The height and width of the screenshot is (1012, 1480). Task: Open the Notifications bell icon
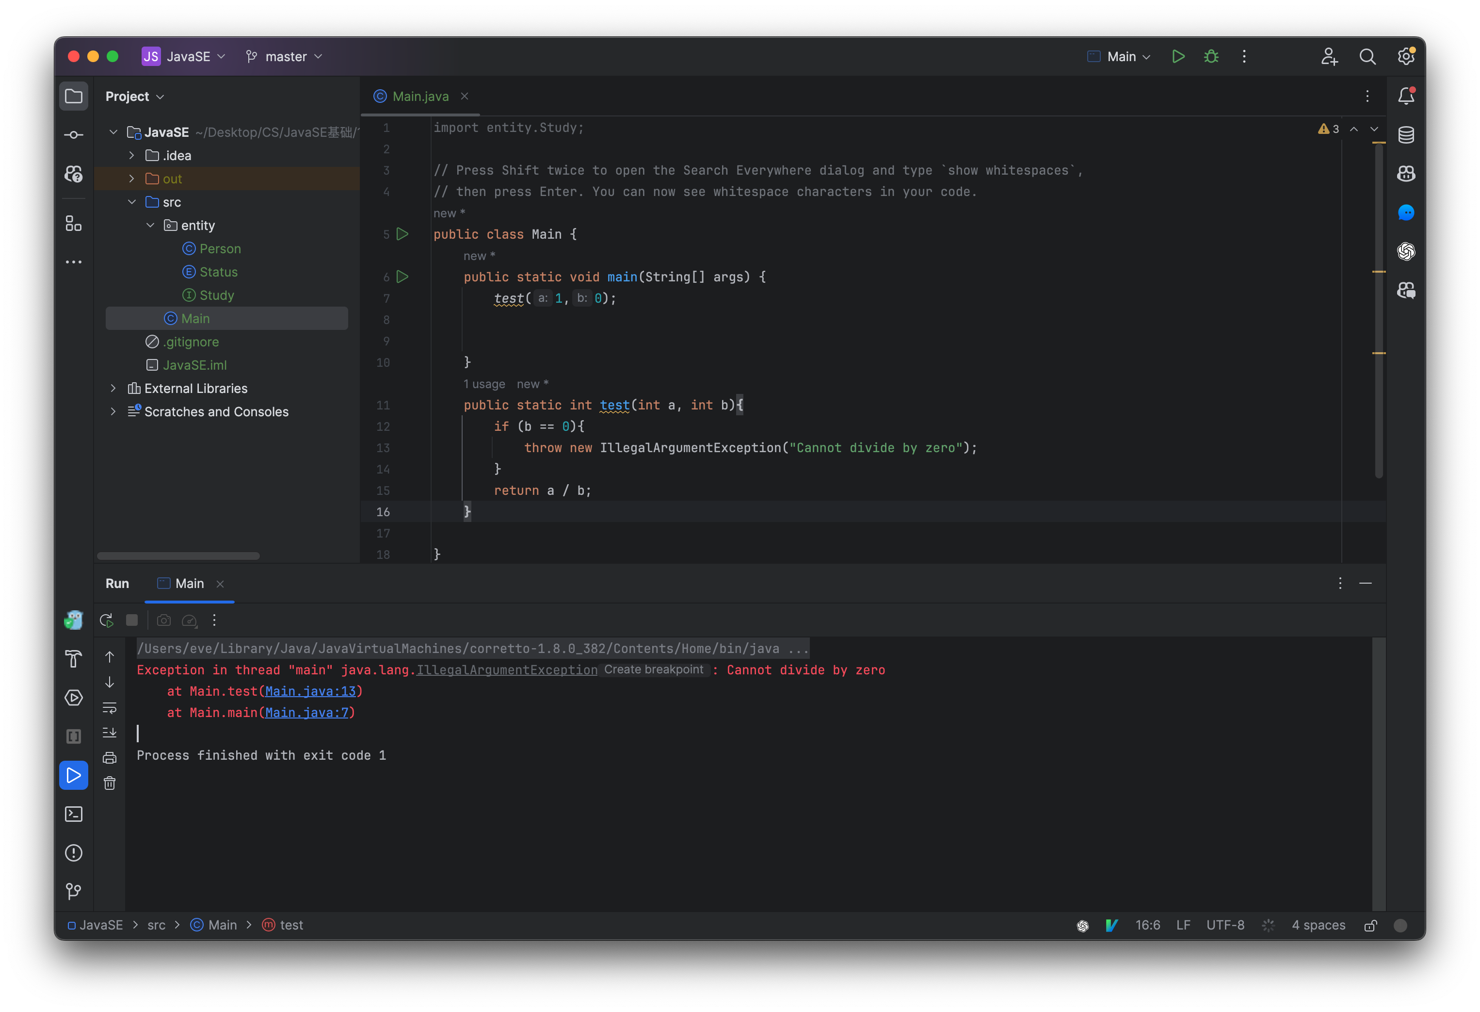click(x=1405, y=96)
